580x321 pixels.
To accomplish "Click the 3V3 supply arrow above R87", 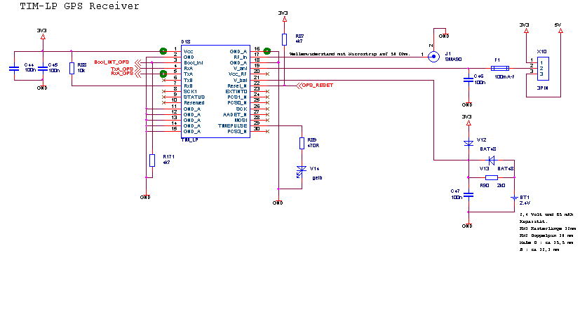I will point(284,19).
